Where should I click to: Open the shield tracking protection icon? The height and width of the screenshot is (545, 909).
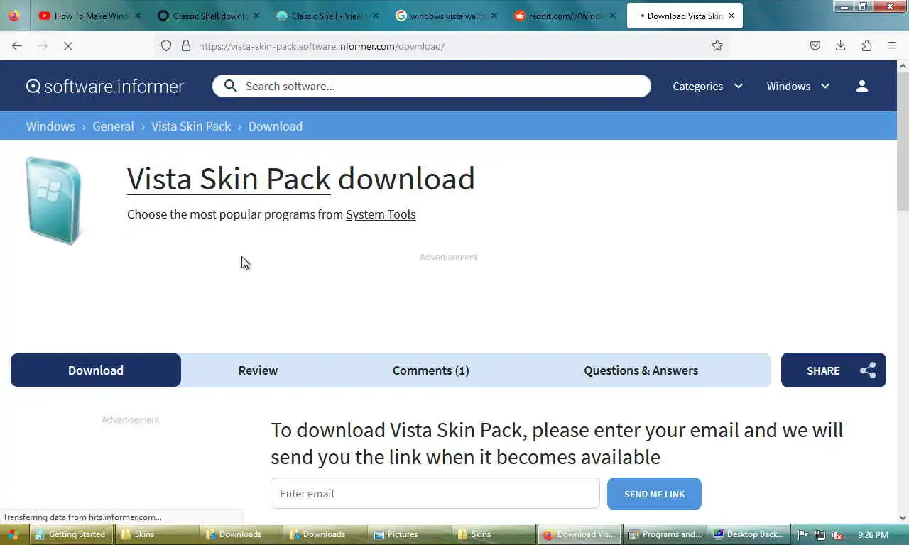click(x=166, y=46)
